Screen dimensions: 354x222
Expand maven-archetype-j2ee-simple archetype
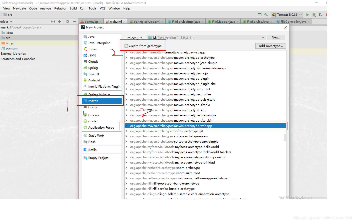pyautogui.click(x=126, y=63)
